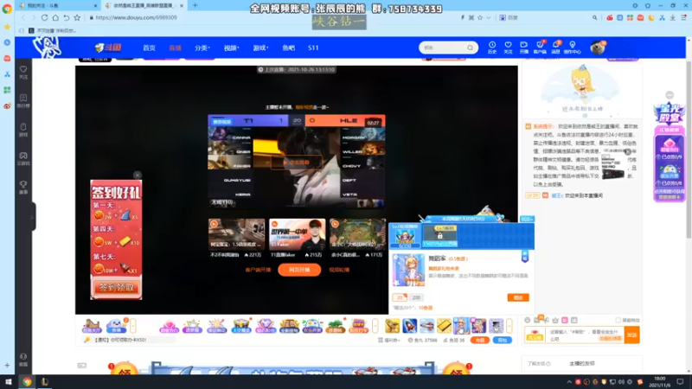The image size is (692, 389).
Task: Open pink icon above chat input
Action: 565,320
